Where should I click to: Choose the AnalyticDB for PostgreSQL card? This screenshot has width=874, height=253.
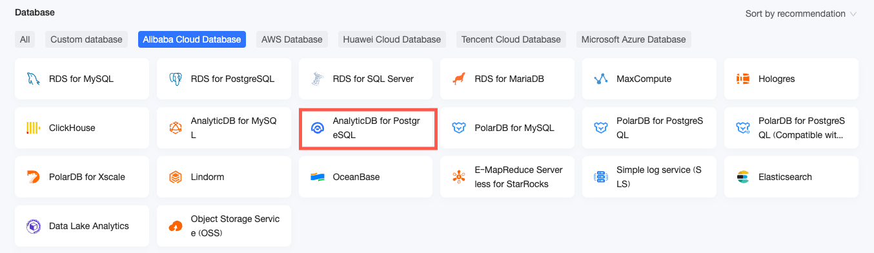(x=368, y=128)
